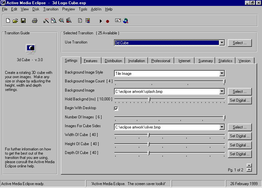Open the Add-In menu

tap(96, 9)
